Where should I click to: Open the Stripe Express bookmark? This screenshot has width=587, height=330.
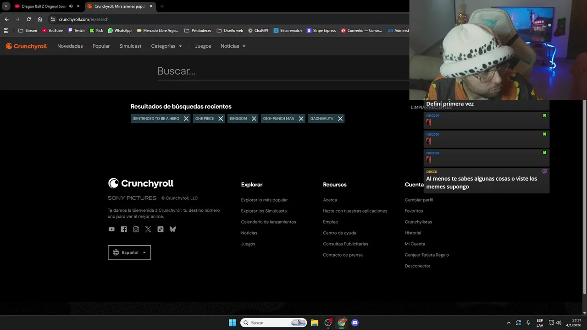click(x=321, y=31)
